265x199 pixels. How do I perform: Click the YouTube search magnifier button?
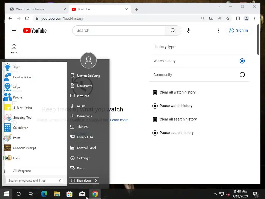coord(173,31)
